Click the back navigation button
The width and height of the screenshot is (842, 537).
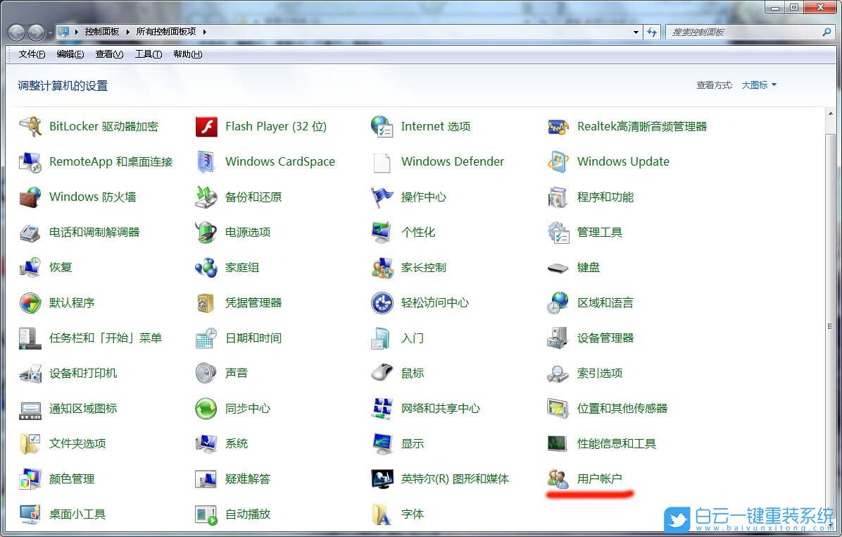coord(15,31)
